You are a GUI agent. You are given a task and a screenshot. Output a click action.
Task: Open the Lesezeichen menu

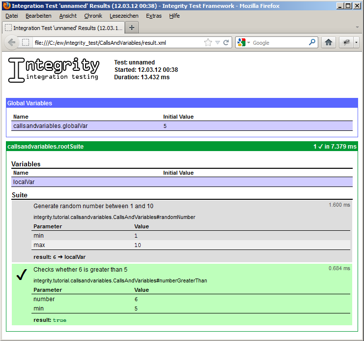coord(124,16)
